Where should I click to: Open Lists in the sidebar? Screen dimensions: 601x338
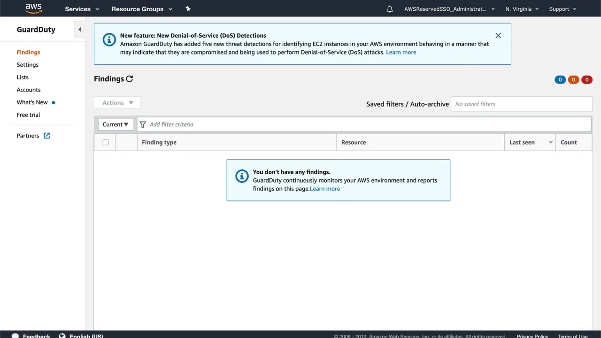23,77
